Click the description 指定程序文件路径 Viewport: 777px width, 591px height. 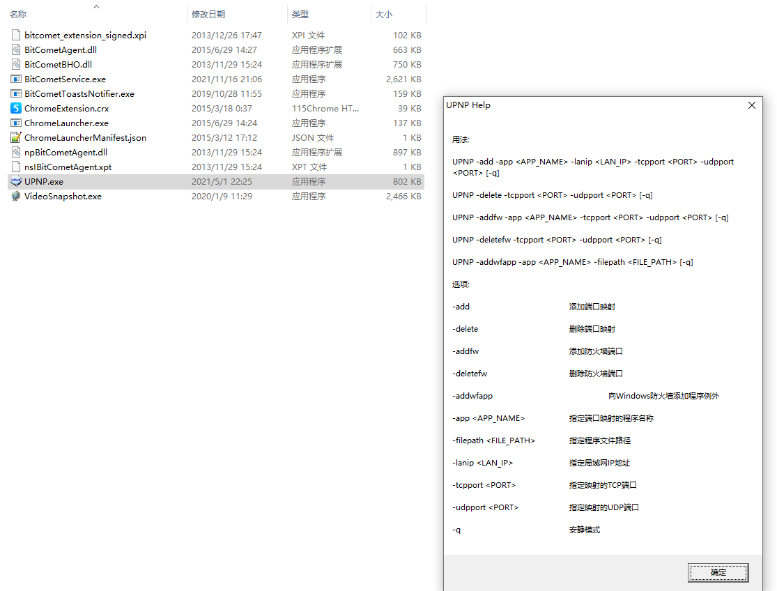tap(600, 440)
